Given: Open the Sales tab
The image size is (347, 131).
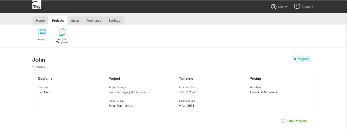Looking at the screenshot, I should tap(75, 21).
